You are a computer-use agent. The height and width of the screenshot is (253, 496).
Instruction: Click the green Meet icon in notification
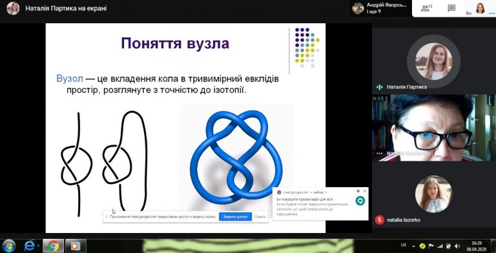360,201
